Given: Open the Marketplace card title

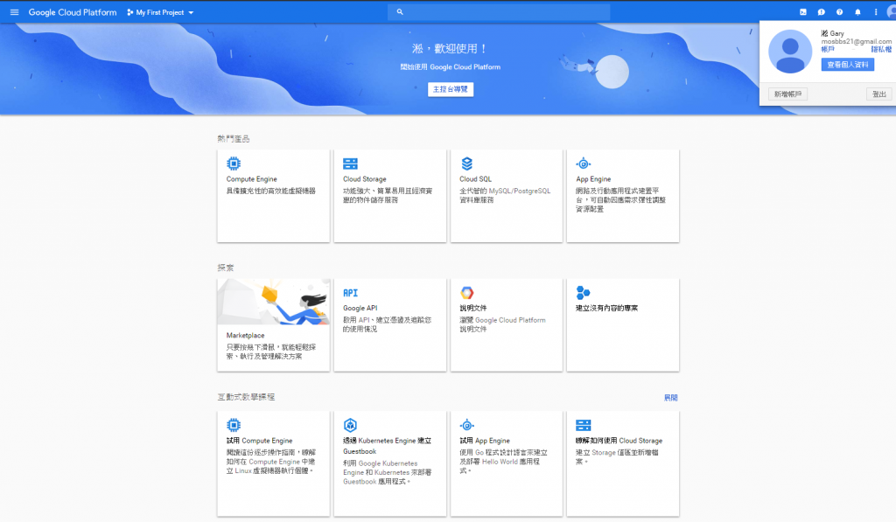Looking at the screenshot, I should click(x=245, y=335).
